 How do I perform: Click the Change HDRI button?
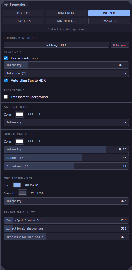tap(56, 45)
